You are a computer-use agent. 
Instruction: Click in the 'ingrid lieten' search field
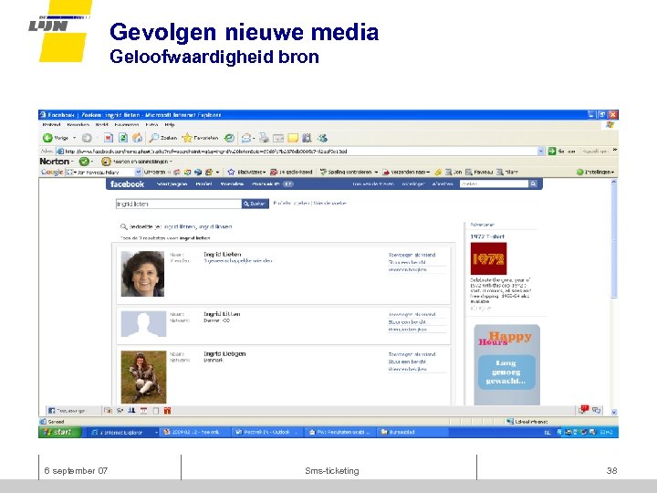pyautogui.click(x=179, y=204)
